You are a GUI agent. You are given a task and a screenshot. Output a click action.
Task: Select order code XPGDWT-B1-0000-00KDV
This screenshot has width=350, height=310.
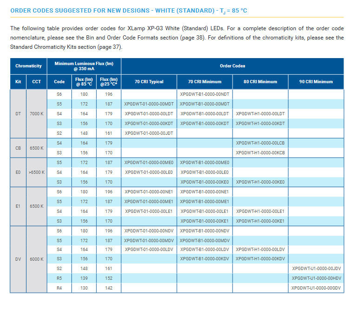[205, 259]
